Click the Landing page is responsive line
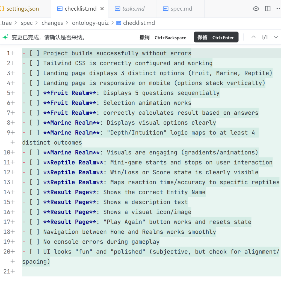 click(154, 83)
